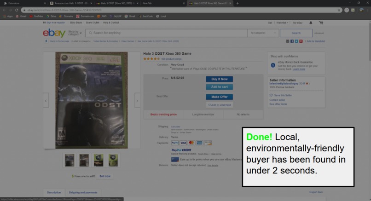Switch to the Amazon.com Halo 3 ODST tab
This screenshot has height=201, width=371.
click(70, 3)
